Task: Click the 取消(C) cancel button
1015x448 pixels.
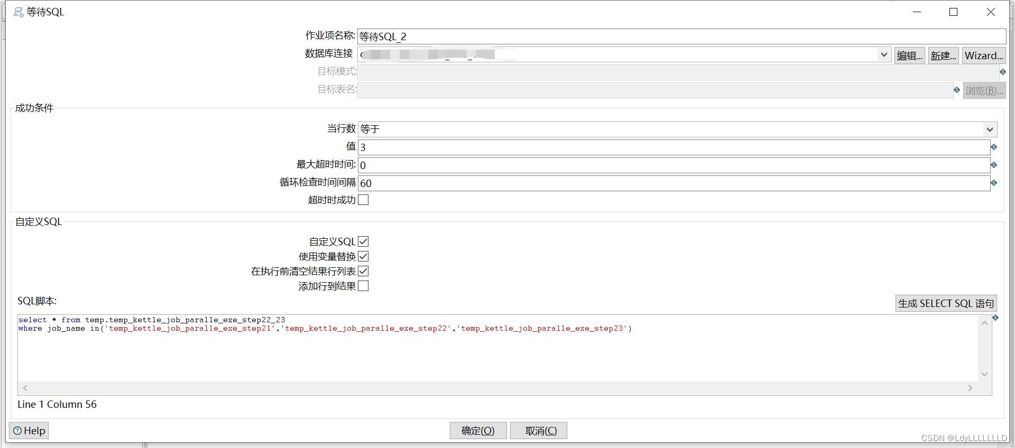Action: (539, 431)
